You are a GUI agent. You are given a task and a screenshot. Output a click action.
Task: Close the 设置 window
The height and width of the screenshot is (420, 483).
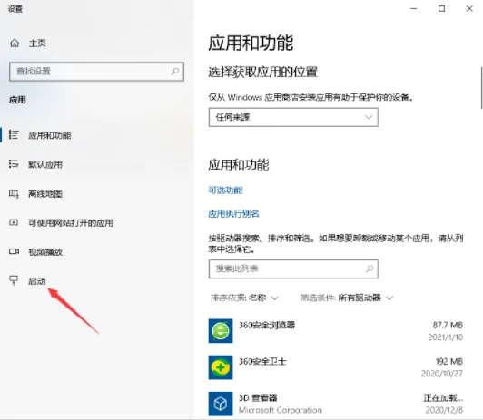[x=469, y=8]
